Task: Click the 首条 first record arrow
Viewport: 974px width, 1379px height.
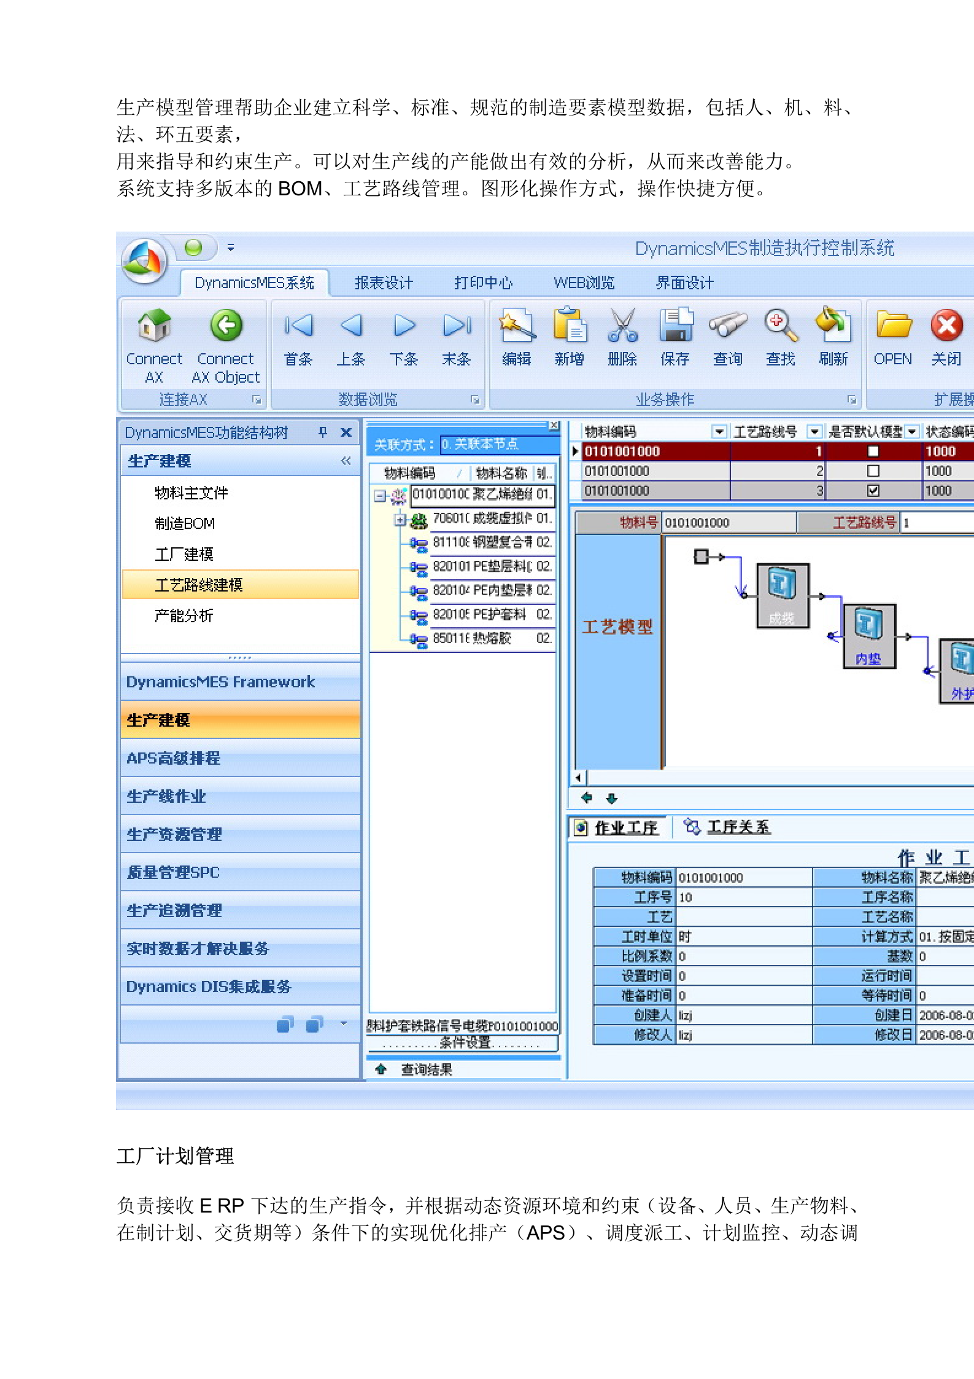Action: [x=298, y=326]
